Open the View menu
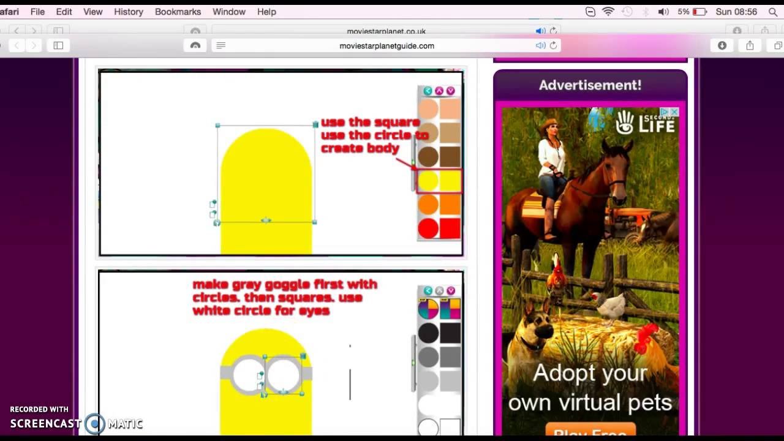 pyautogui.click(x=92, y=12)
